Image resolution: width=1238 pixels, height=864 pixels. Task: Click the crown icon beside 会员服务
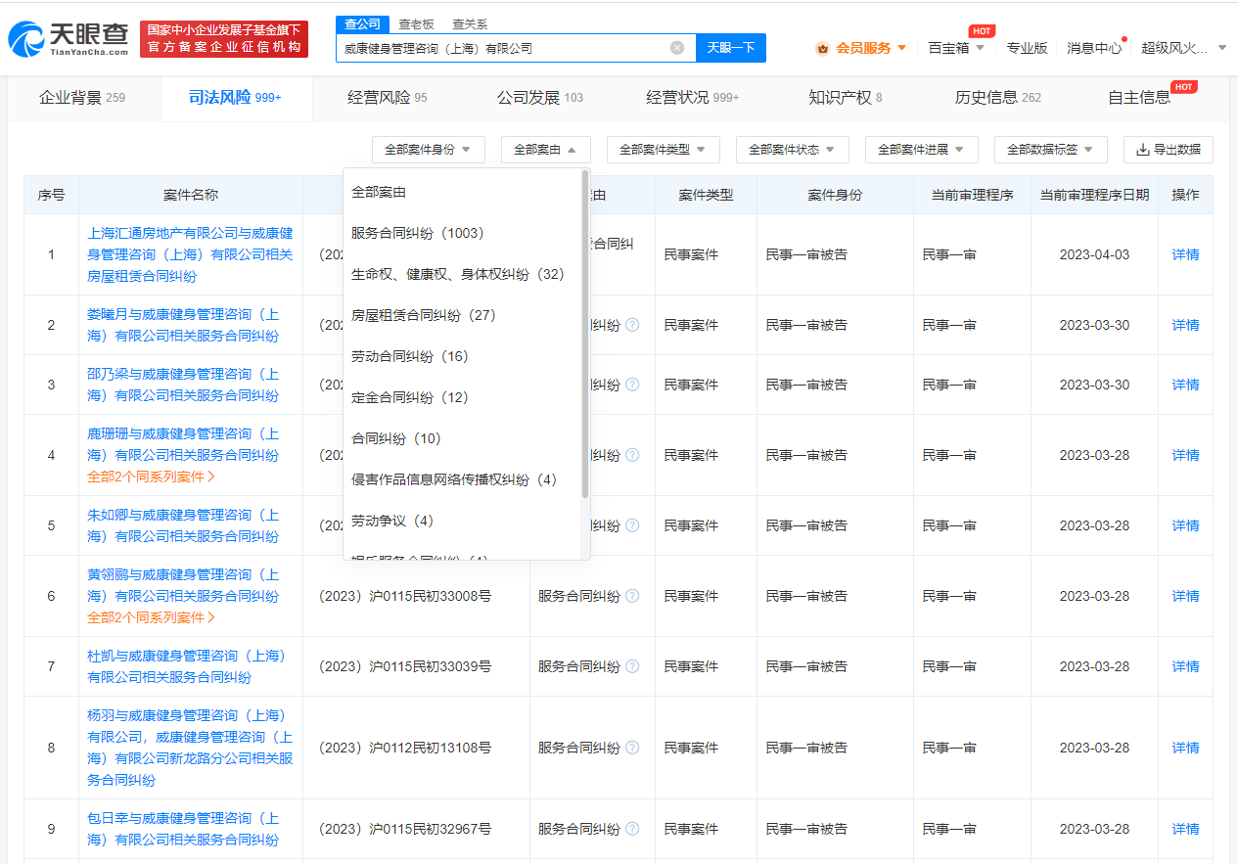click(821, 46)
